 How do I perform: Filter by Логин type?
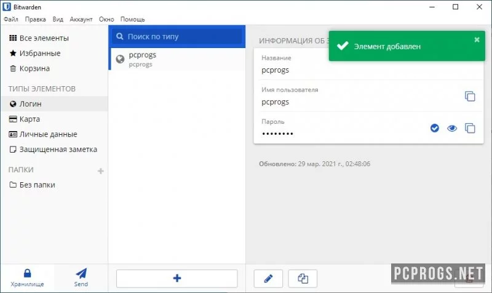[55, 104]
